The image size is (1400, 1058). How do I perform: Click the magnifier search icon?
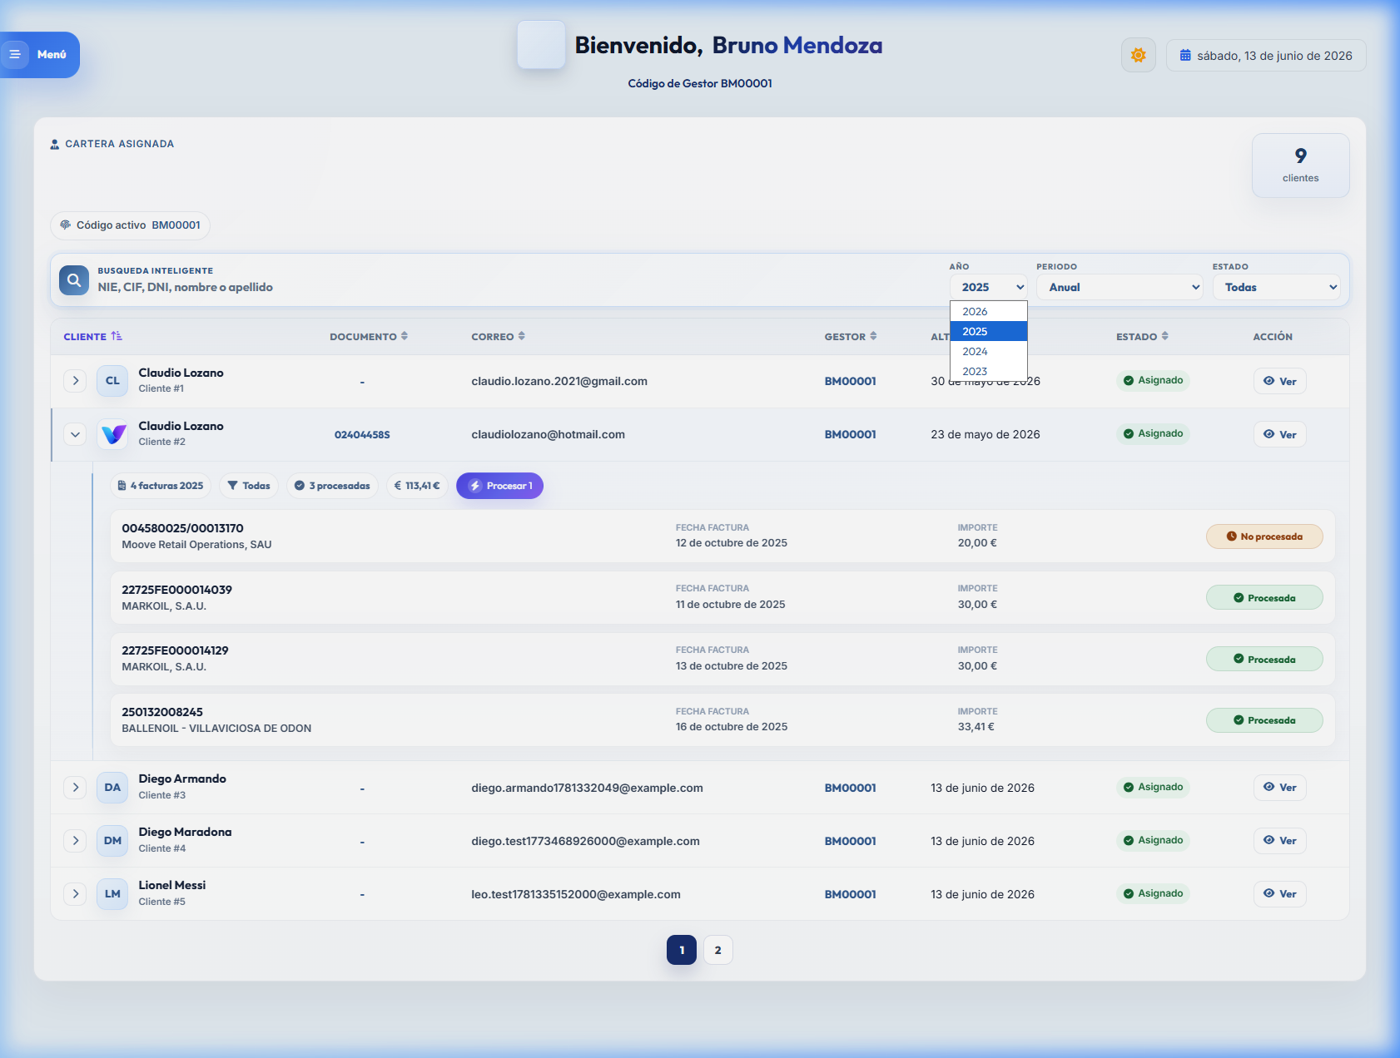pos(74,280)
